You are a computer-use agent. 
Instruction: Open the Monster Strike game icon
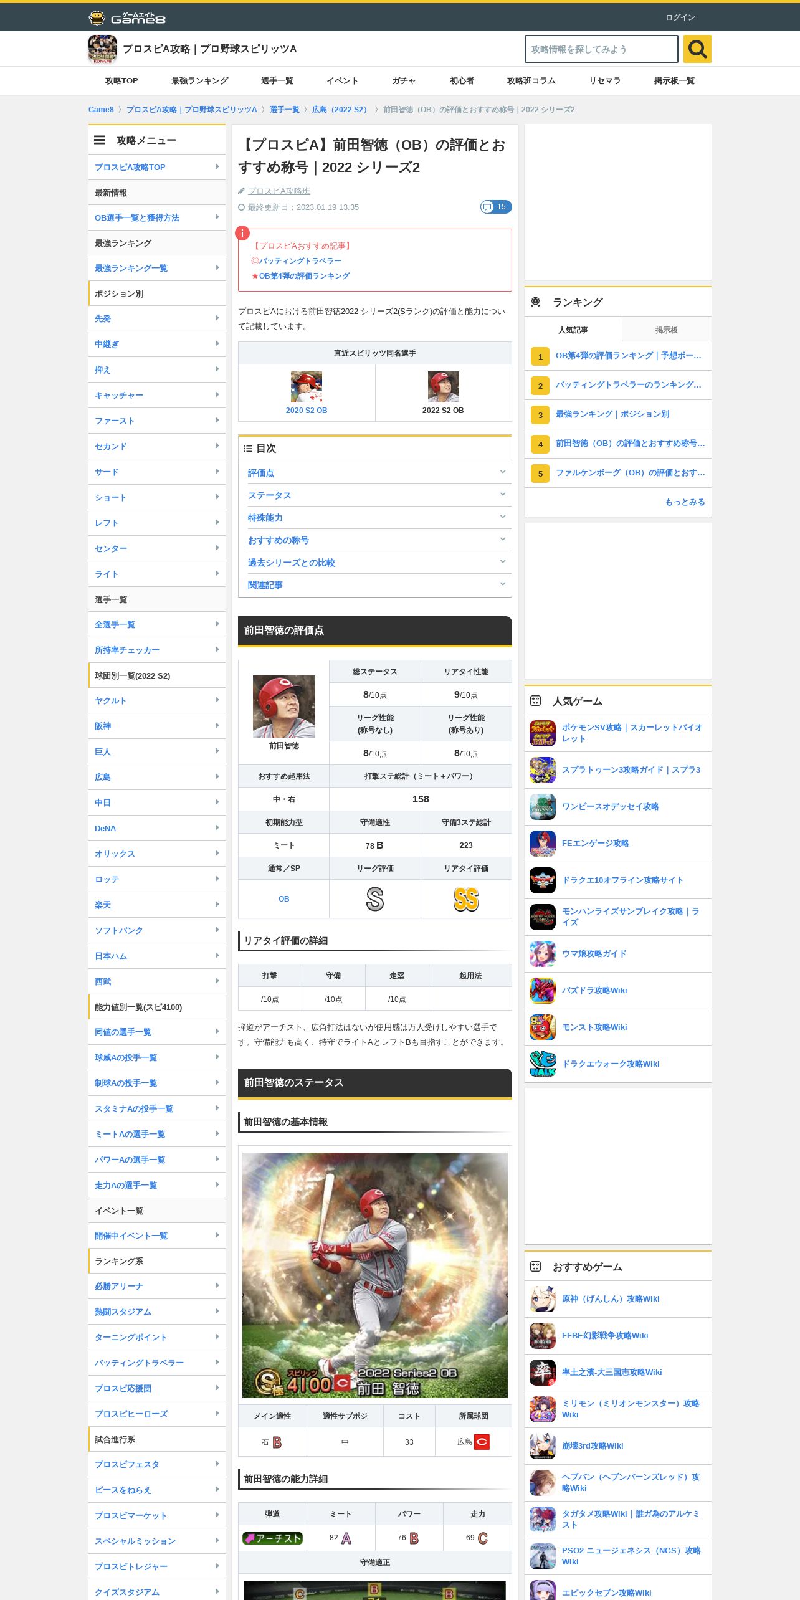pos(543,1027)
